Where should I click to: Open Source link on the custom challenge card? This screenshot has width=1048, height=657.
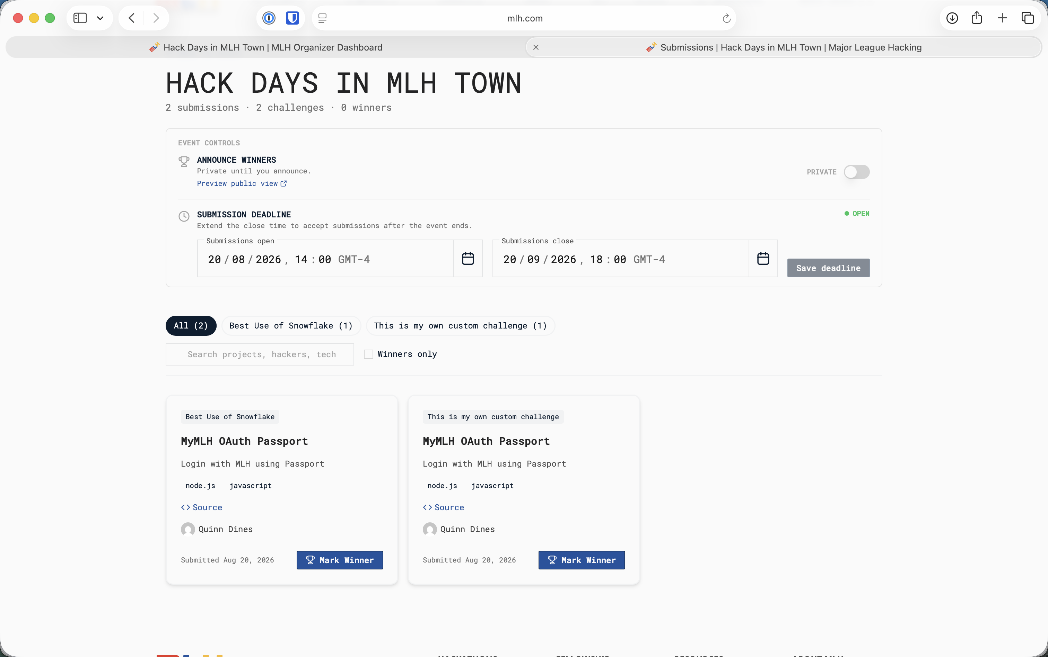443,507
